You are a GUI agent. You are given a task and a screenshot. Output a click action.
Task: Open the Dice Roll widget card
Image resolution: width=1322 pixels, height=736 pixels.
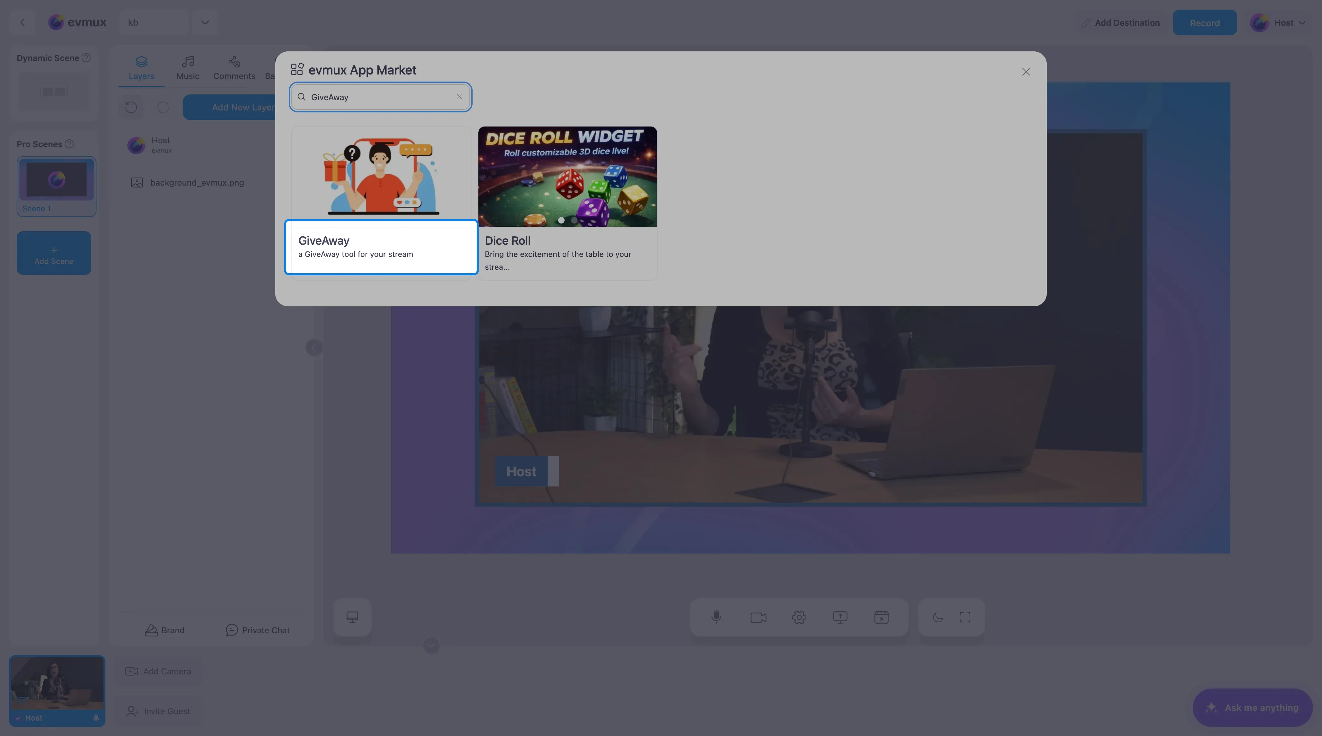click(x=567, y=202)
